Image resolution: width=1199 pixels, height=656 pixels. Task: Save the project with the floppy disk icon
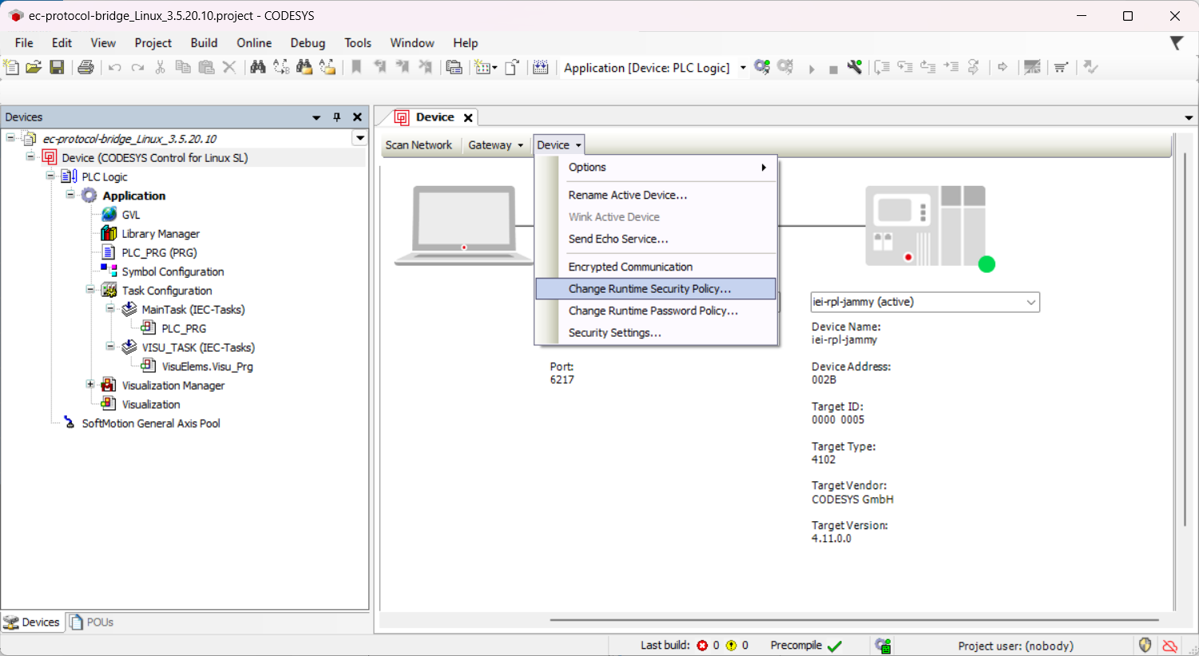point(57,68)
